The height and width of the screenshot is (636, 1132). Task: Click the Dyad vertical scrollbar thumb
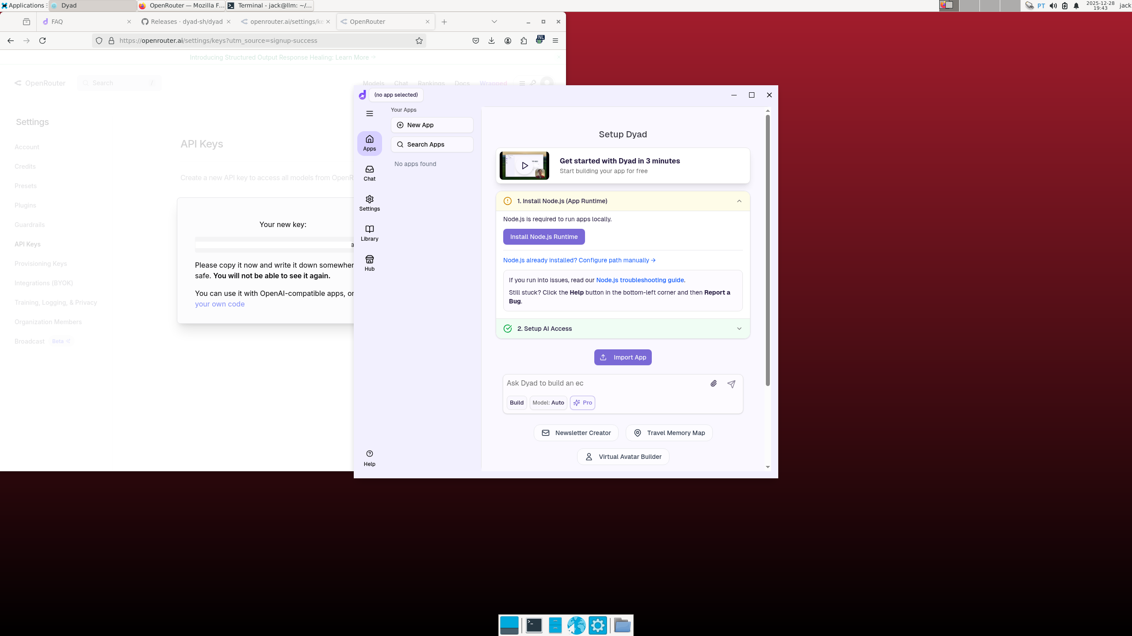[x=768, y=250]
